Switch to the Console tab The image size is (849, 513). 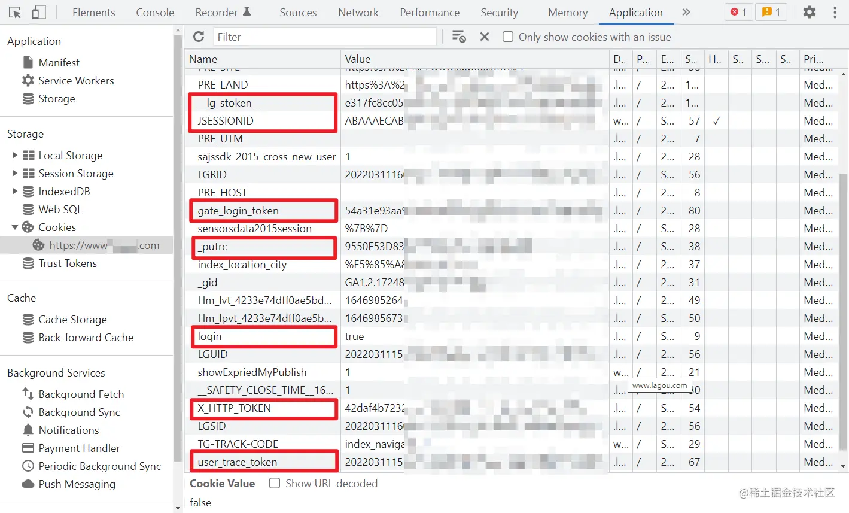point(155,12)
